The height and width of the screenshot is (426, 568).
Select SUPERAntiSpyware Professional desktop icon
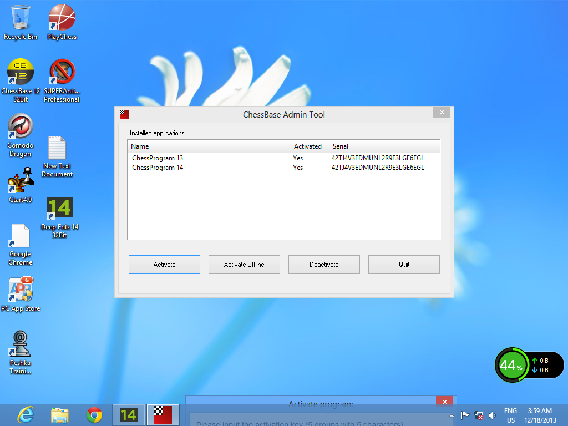coord(62,80)
